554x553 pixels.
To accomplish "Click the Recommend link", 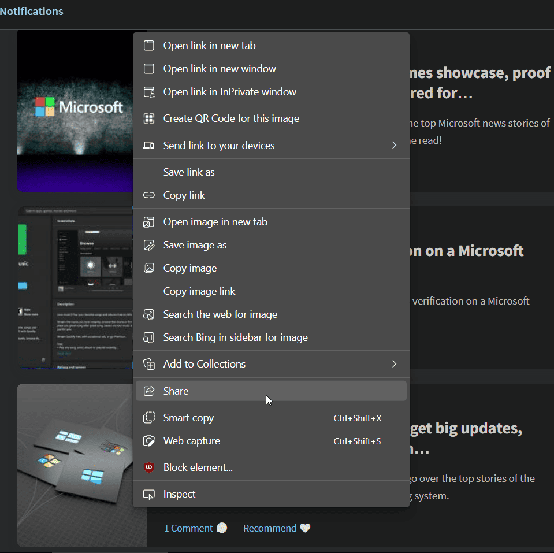I will (270, 528).
